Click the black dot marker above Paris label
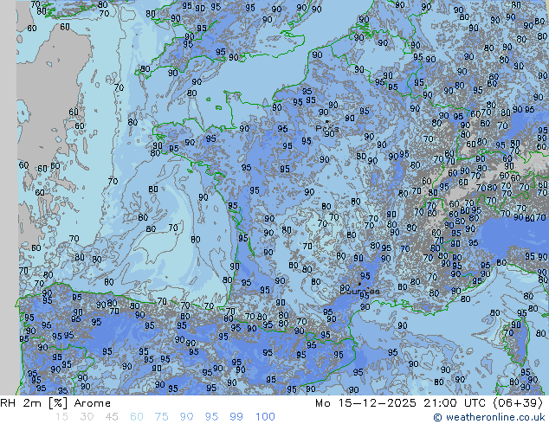This screenshot has width=549, height=424. [327, 121]
